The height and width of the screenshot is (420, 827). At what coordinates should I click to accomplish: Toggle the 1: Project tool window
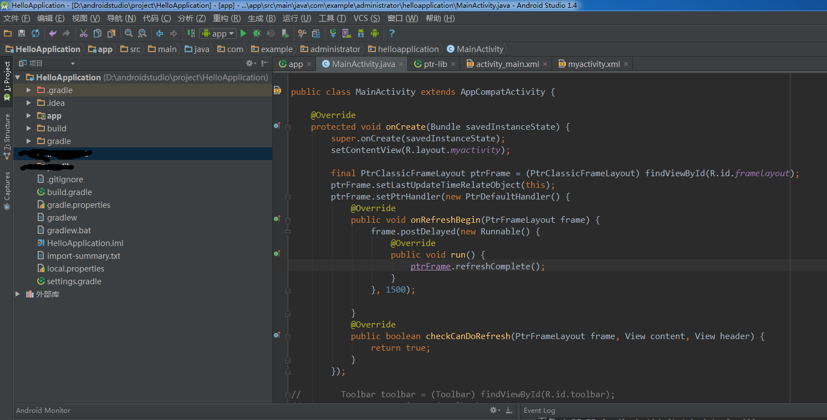(x=7, y=81)
